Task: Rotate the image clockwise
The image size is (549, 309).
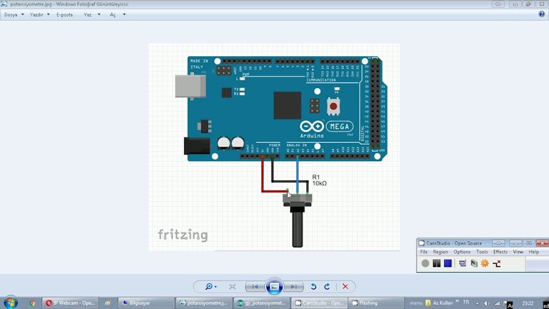Action: [327, 286]
